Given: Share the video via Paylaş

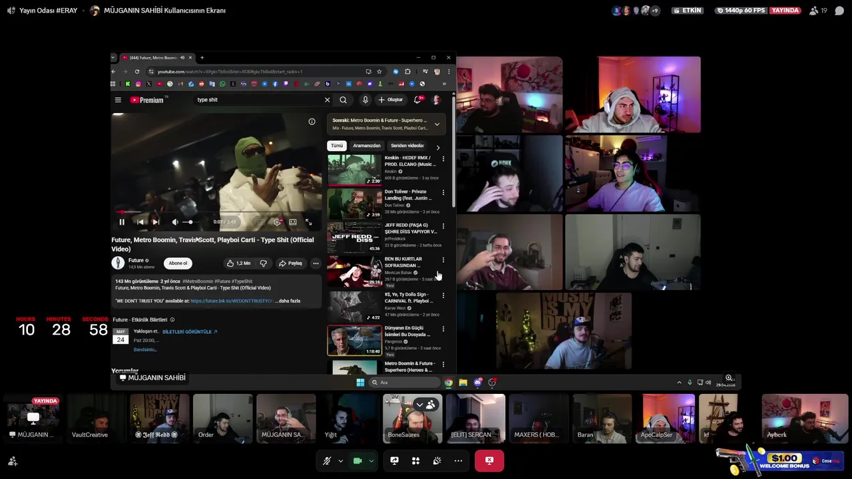Looking at the screenshot, I should (291, 263).
